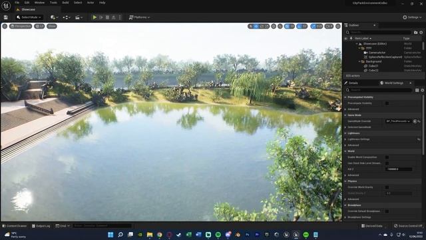
Task: Toggle the Outliner visibility eye column header
Action: 346,39
